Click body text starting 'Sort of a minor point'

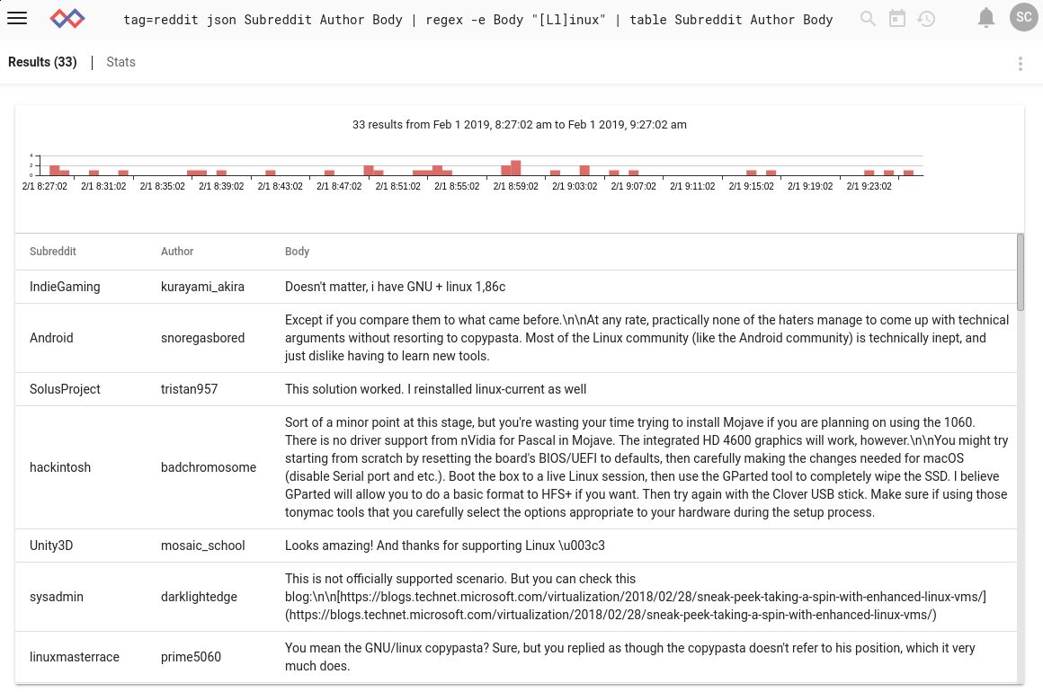click(x=646, y=467)
